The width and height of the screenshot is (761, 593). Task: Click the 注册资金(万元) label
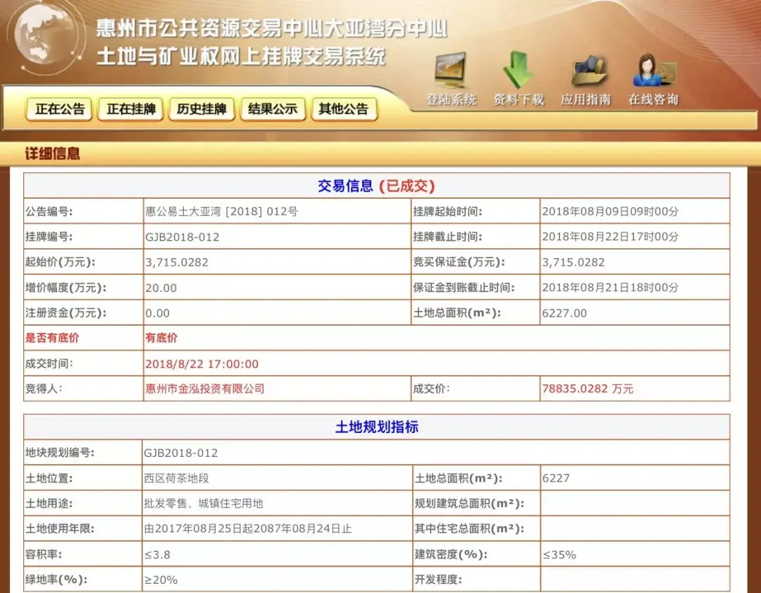66,313
